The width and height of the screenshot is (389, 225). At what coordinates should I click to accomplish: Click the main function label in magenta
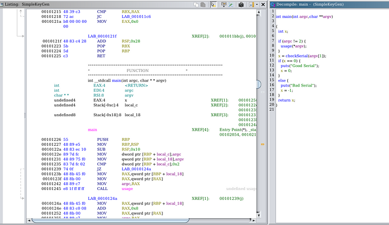point(92,130)
